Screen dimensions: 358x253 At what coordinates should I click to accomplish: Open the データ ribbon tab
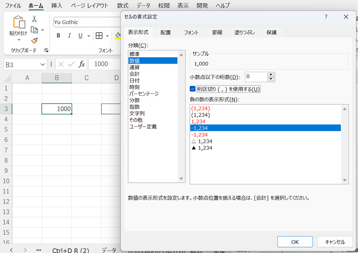[143, 5]
